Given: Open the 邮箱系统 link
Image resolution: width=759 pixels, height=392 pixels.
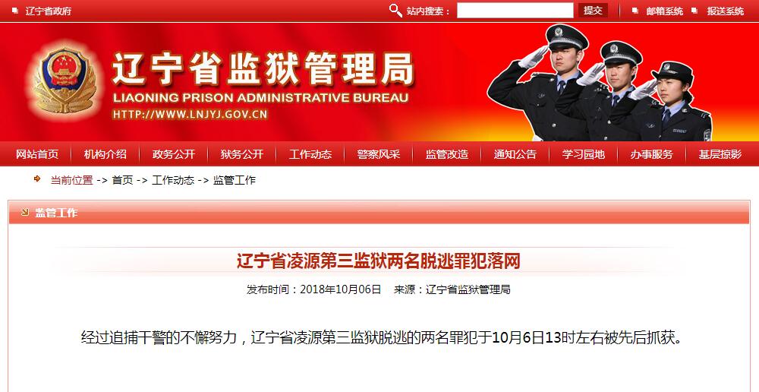Looking at the screenshot, I should tap(665, 11).
